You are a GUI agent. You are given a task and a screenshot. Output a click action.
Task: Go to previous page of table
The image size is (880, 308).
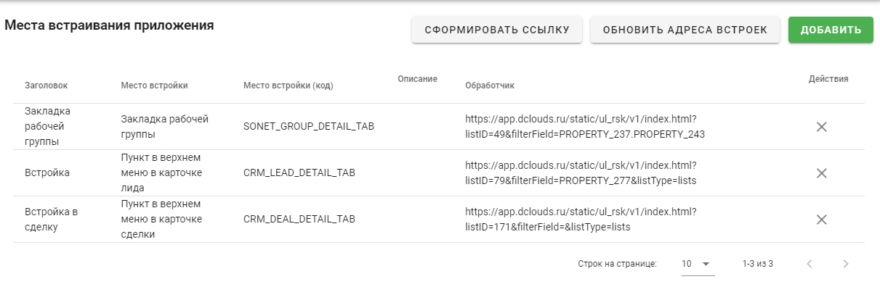click(x=810, y=264)
